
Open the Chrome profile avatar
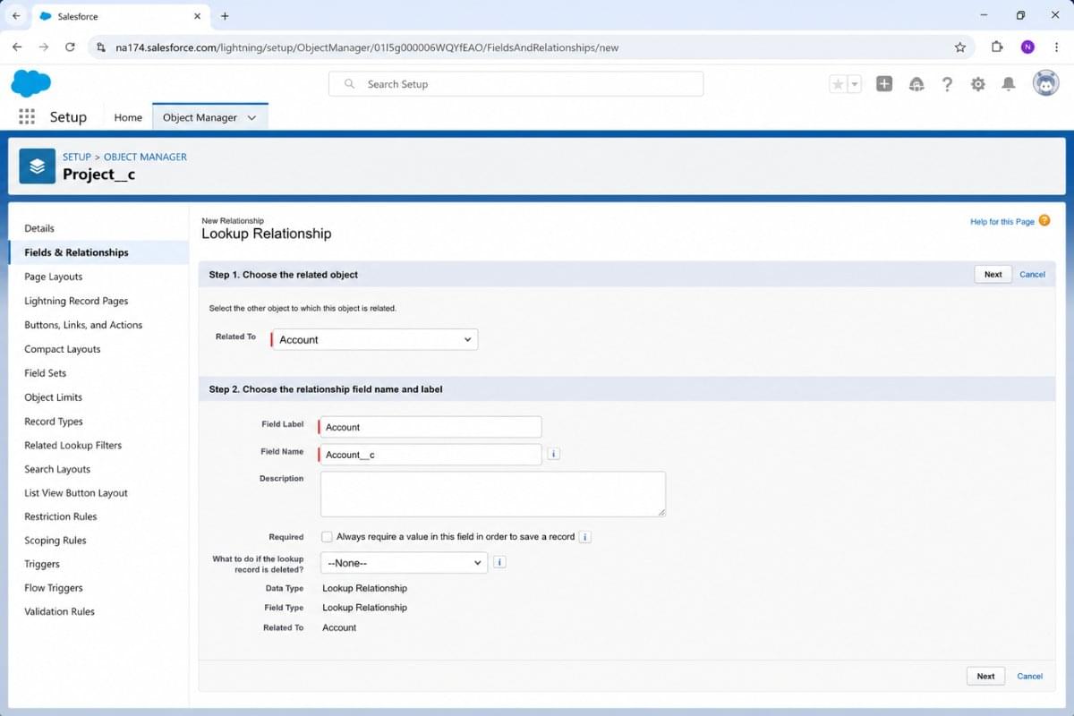coord(1027,47)
